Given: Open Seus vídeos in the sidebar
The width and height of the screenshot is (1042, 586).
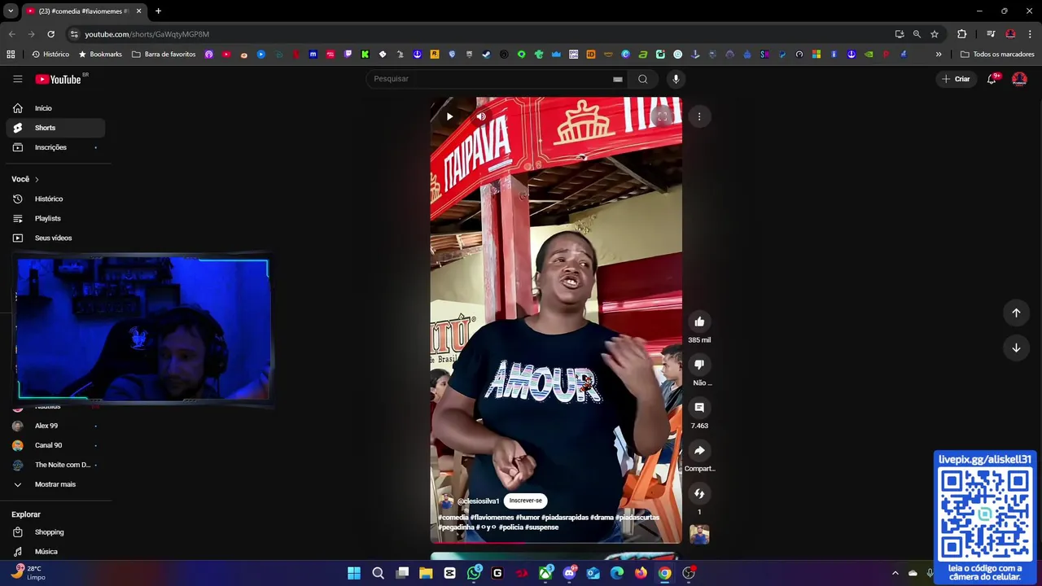Looking at the screenshot, I should pyautogui.click(x=55, y=238).
